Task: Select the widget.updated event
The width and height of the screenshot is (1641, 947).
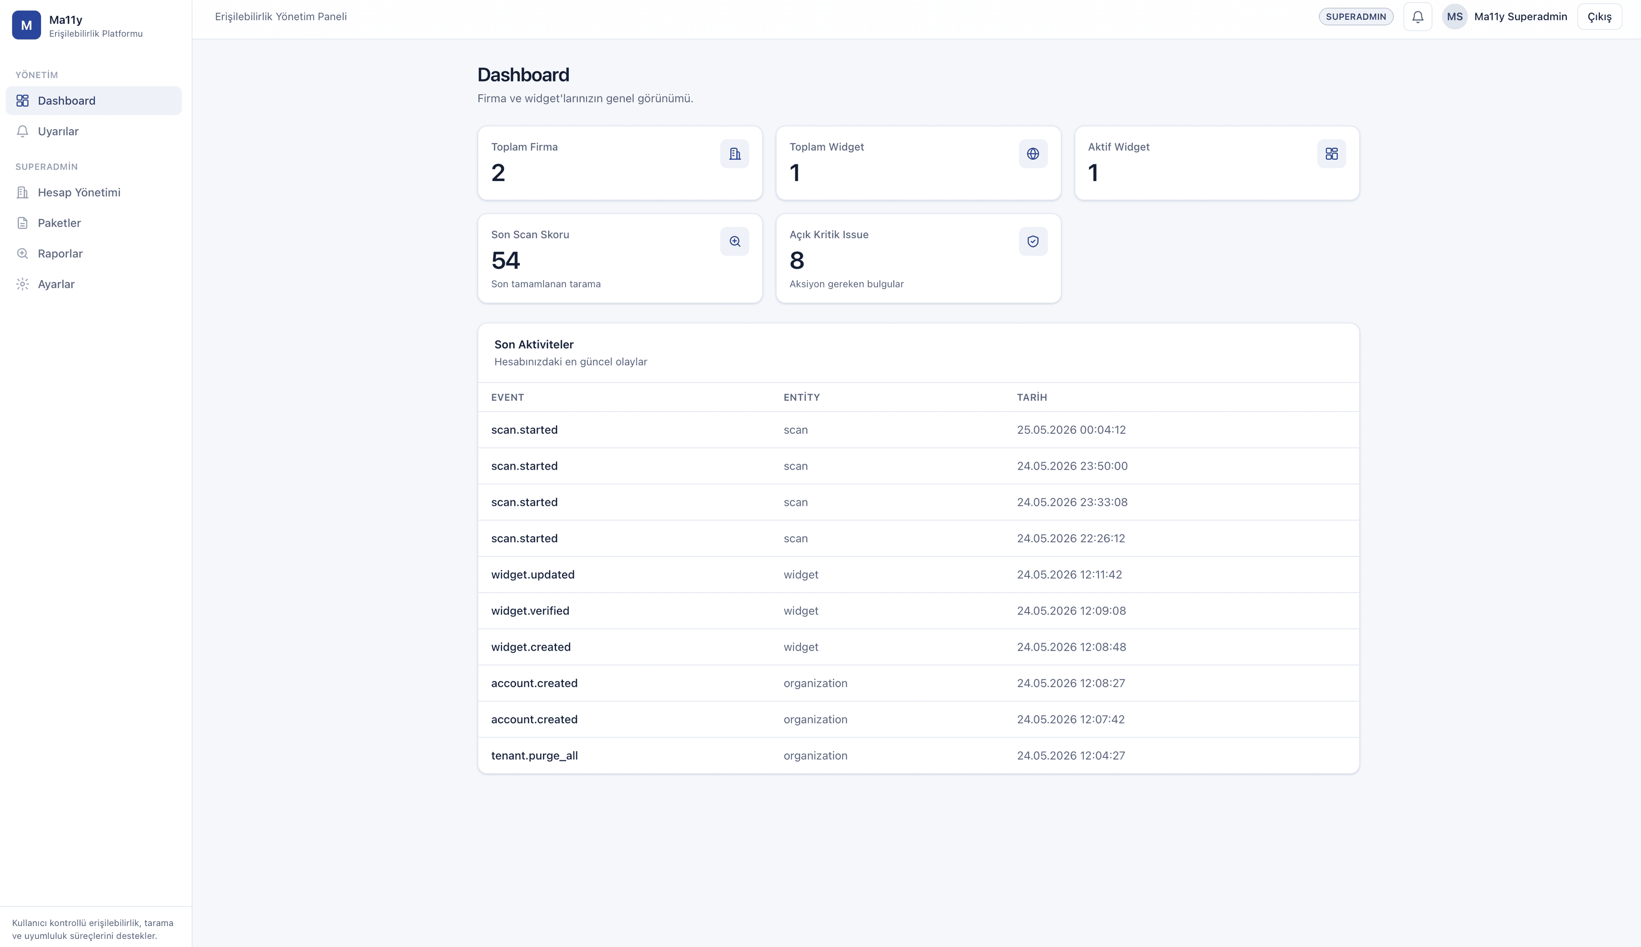Action: point(532,575)
